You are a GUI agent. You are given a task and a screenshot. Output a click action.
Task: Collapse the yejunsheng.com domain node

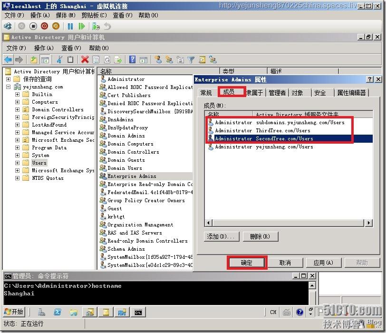9,87
